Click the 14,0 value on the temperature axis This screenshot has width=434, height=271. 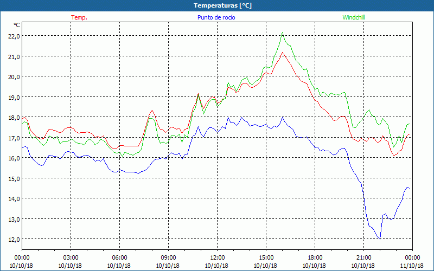point(14,199)
